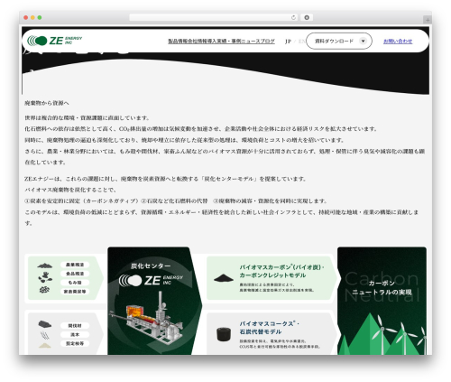
Task: Click the 家畜糞尿等 label pill
Action: click(x=75, y=292)
